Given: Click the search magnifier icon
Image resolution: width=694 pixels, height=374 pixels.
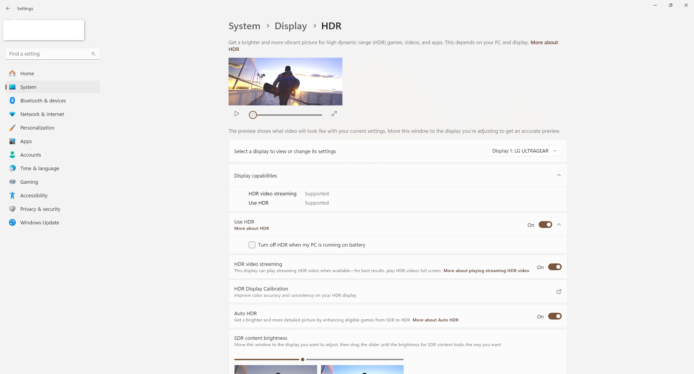Looking at the screenshot, I should click(93, 54).
